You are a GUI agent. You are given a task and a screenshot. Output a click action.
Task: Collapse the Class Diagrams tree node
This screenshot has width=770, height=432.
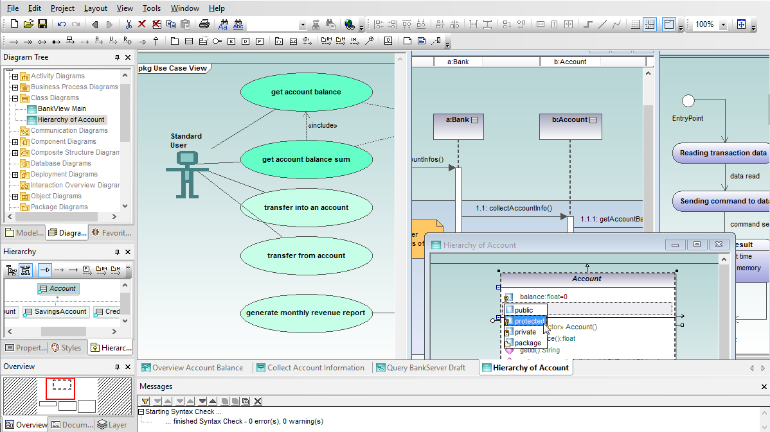point(15,98)
